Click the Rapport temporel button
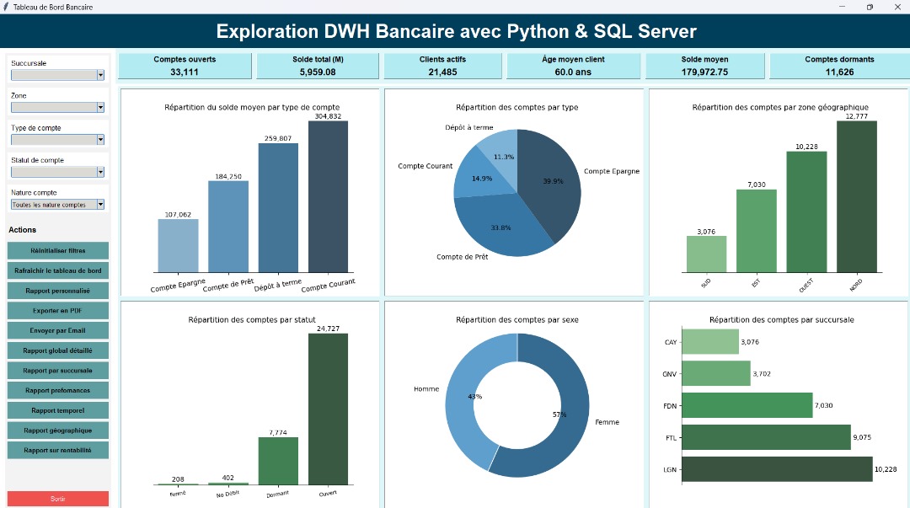This screenshot has width=910, height=508. pos(58,410)
